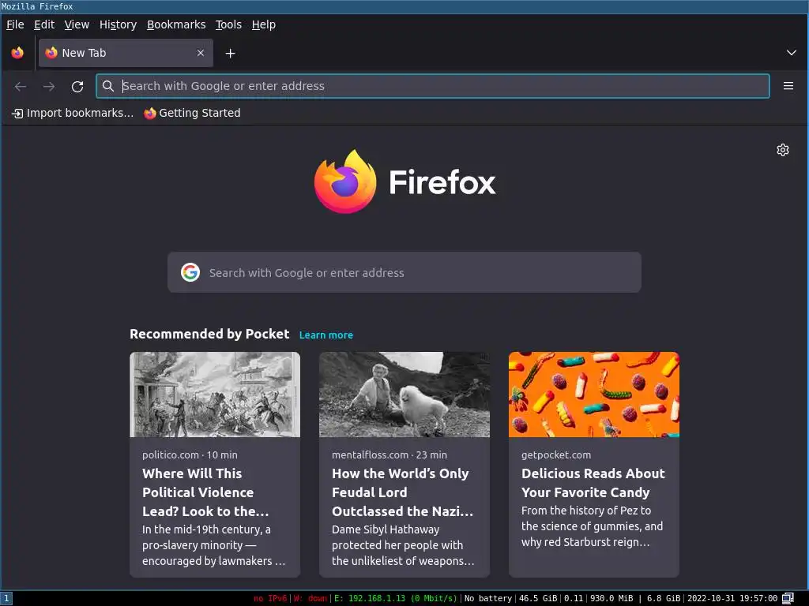809x606 pixels.
Task: Click the Mozilla Firefox window title
Action: (x=36, y=6)
